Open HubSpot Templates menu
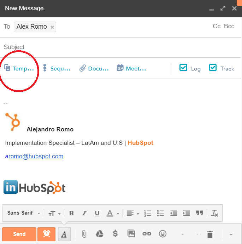242x244 pixels. coord(19,68)
